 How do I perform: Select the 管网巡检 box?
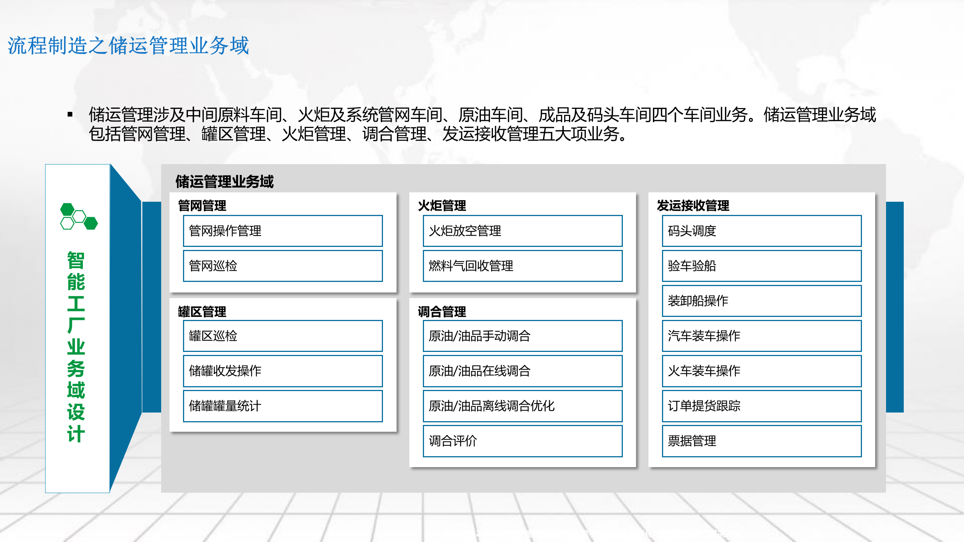[x=282, y=266]
